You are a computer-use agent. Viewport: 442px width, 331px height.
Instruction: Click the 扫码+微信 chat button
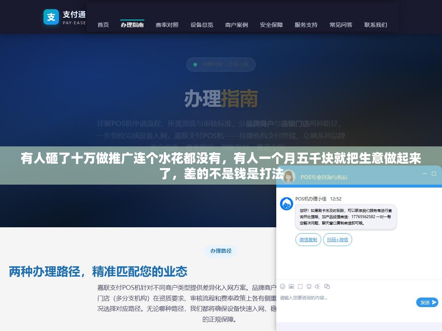point(338,240)
